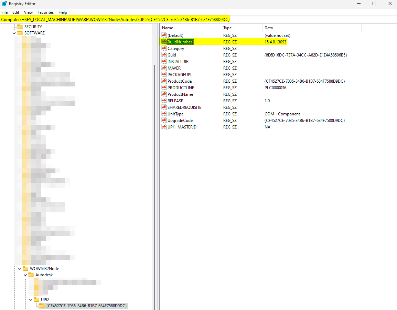Click the Registry Editor title bar icon
397x310 pixels.
pyautogui.click(x=4, y=3)
